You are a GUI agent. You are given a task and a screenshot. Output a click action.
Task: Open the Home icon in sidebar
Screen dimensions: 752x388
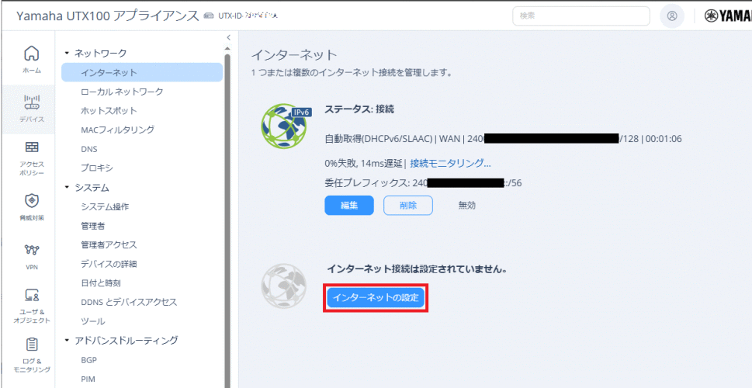(32, 54)
